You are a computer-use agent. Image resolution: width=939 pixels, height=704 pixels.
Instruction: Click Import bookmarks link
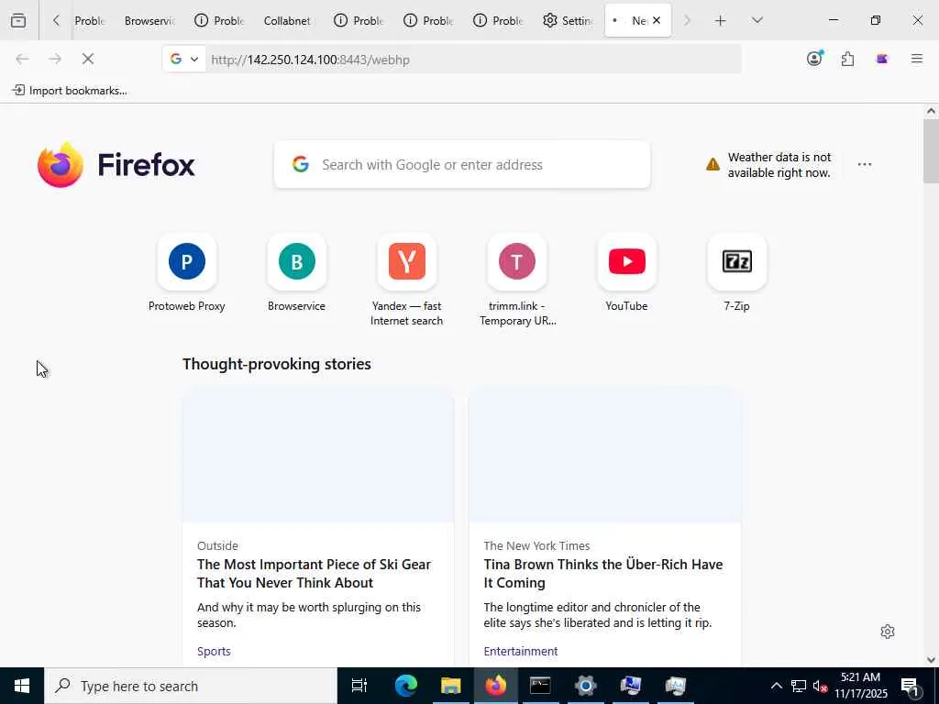coord(70,91)
